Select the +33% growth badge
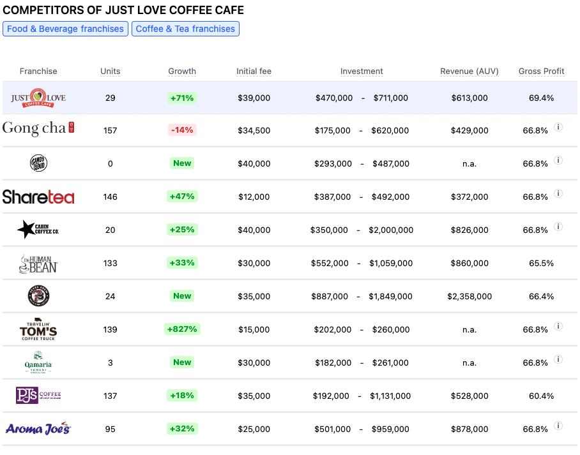580x455 pixels. [x=182, y=263]
